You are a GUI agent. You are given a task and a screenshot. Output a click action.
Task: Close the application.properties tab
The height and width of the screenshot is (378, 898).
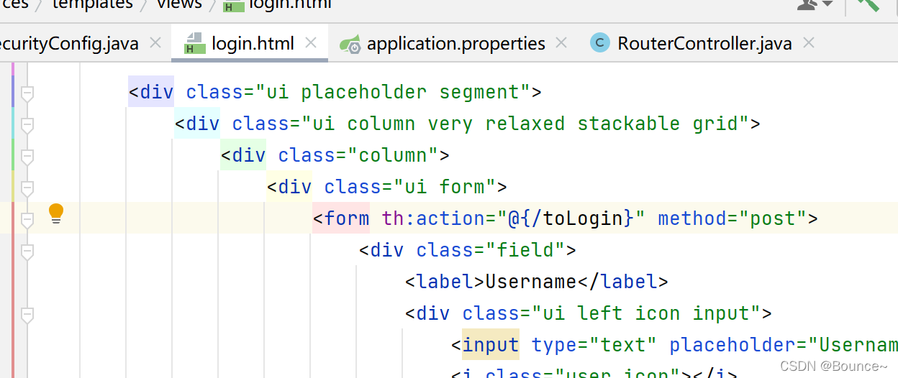561,43
